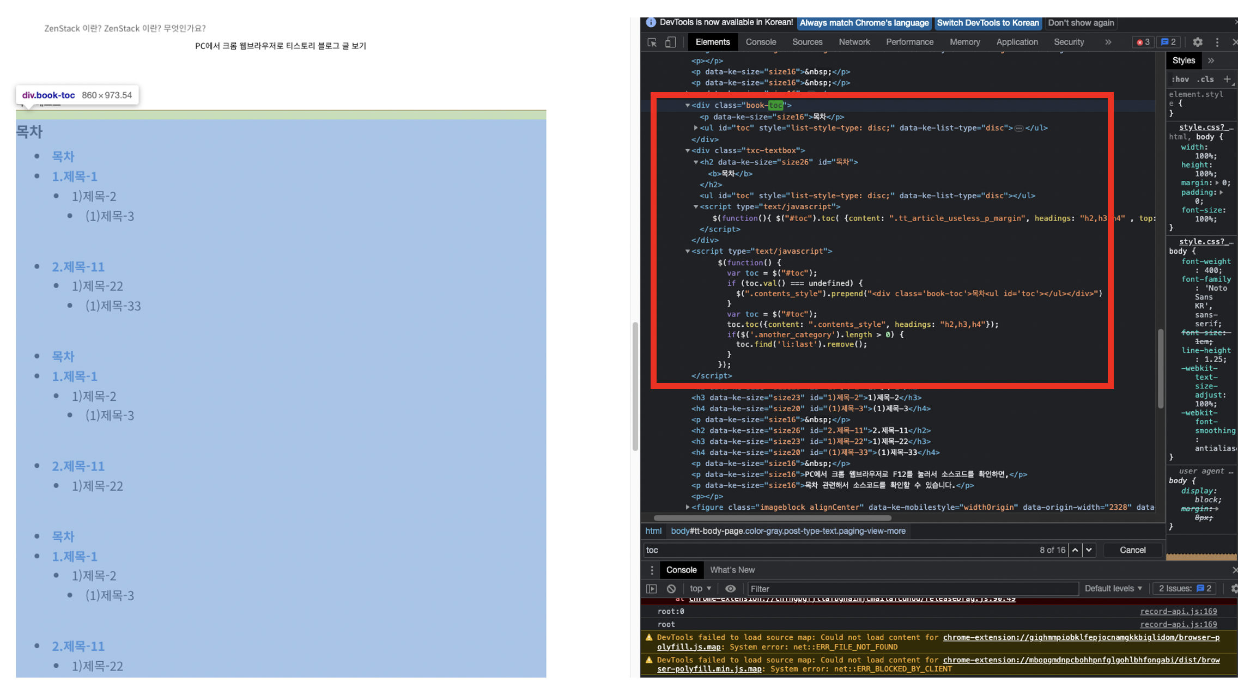The image size is (1238, 695).
Task: Open DevTools settings gear
Action: 1197,42
